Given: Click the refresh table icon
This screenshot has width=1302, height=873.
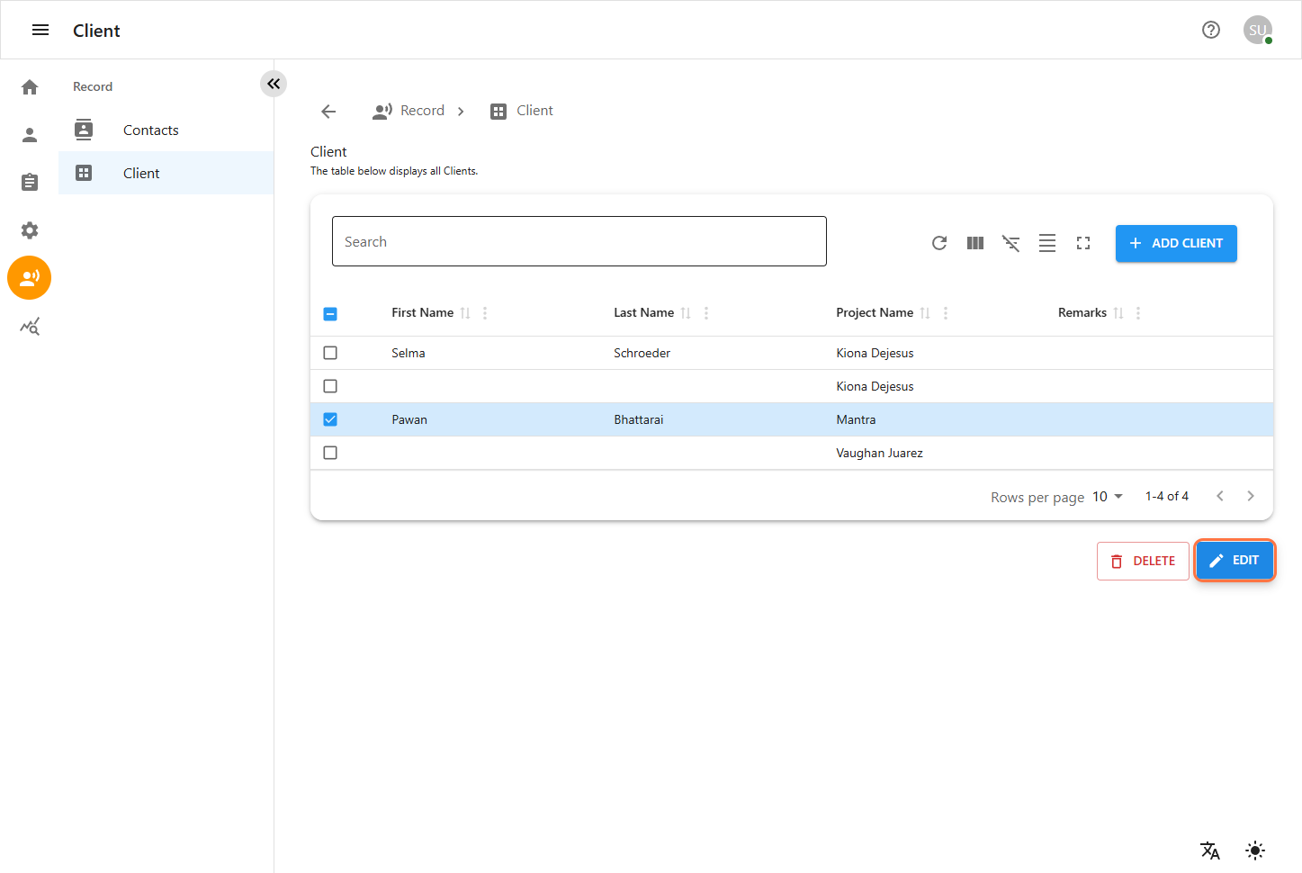Looking at the screenshot, I should [939, 243].
